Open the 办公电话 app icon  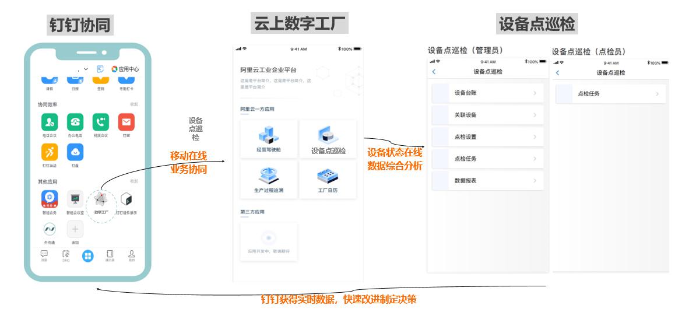tap(75, 122)
